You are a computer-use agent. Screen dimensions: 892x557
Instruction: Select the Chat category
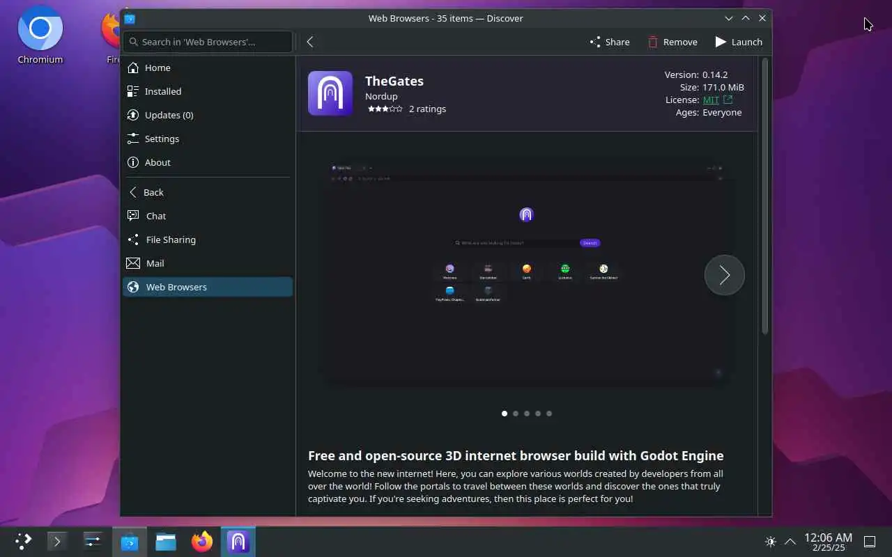click(x=208, y=216)
